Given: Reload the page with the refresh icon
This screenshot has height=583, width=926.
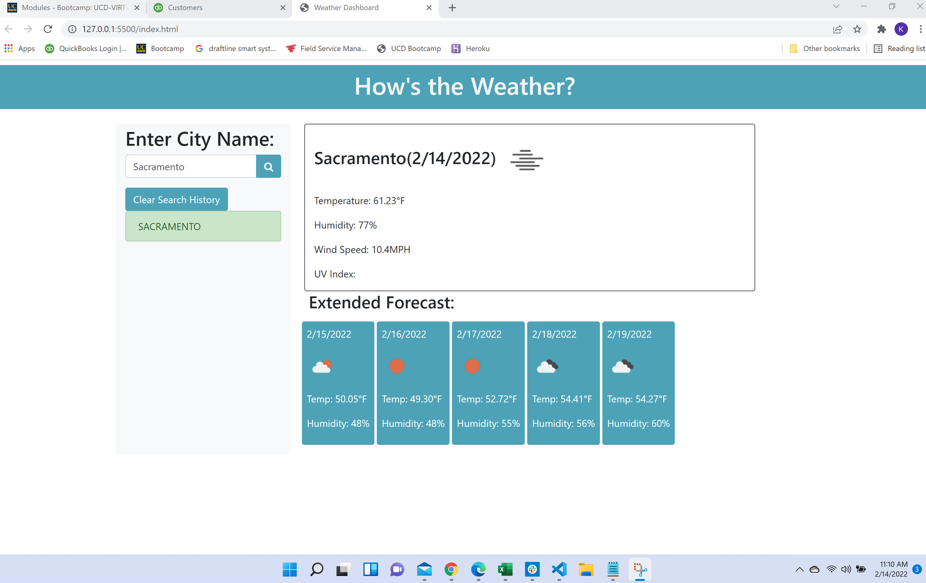Looking at the screenshot, I should pyautogui.click(x=48, y=29).
